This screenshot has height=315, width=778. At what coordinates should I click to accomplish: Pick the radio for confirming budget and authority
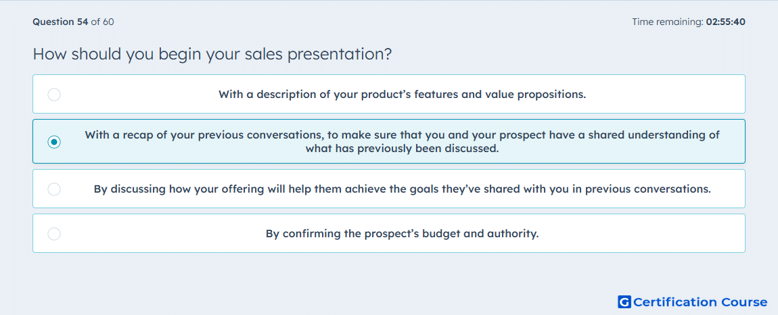coord(54,234)
